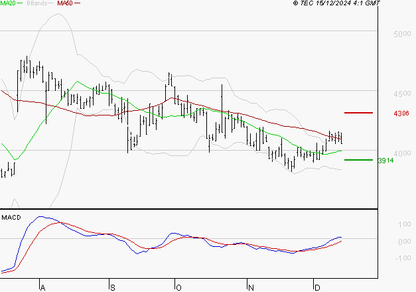Click the green support level line
The height and width of the screenshot is (292, 416).
[x=358, y=160]
